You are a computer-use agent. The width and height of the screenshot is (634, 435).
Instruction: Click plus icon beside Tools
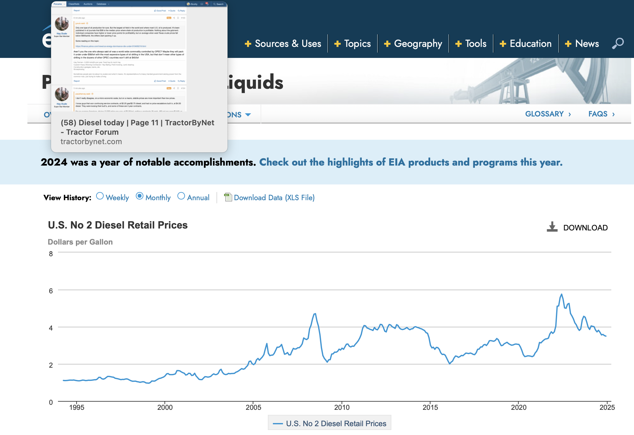[x=458, y=44]
